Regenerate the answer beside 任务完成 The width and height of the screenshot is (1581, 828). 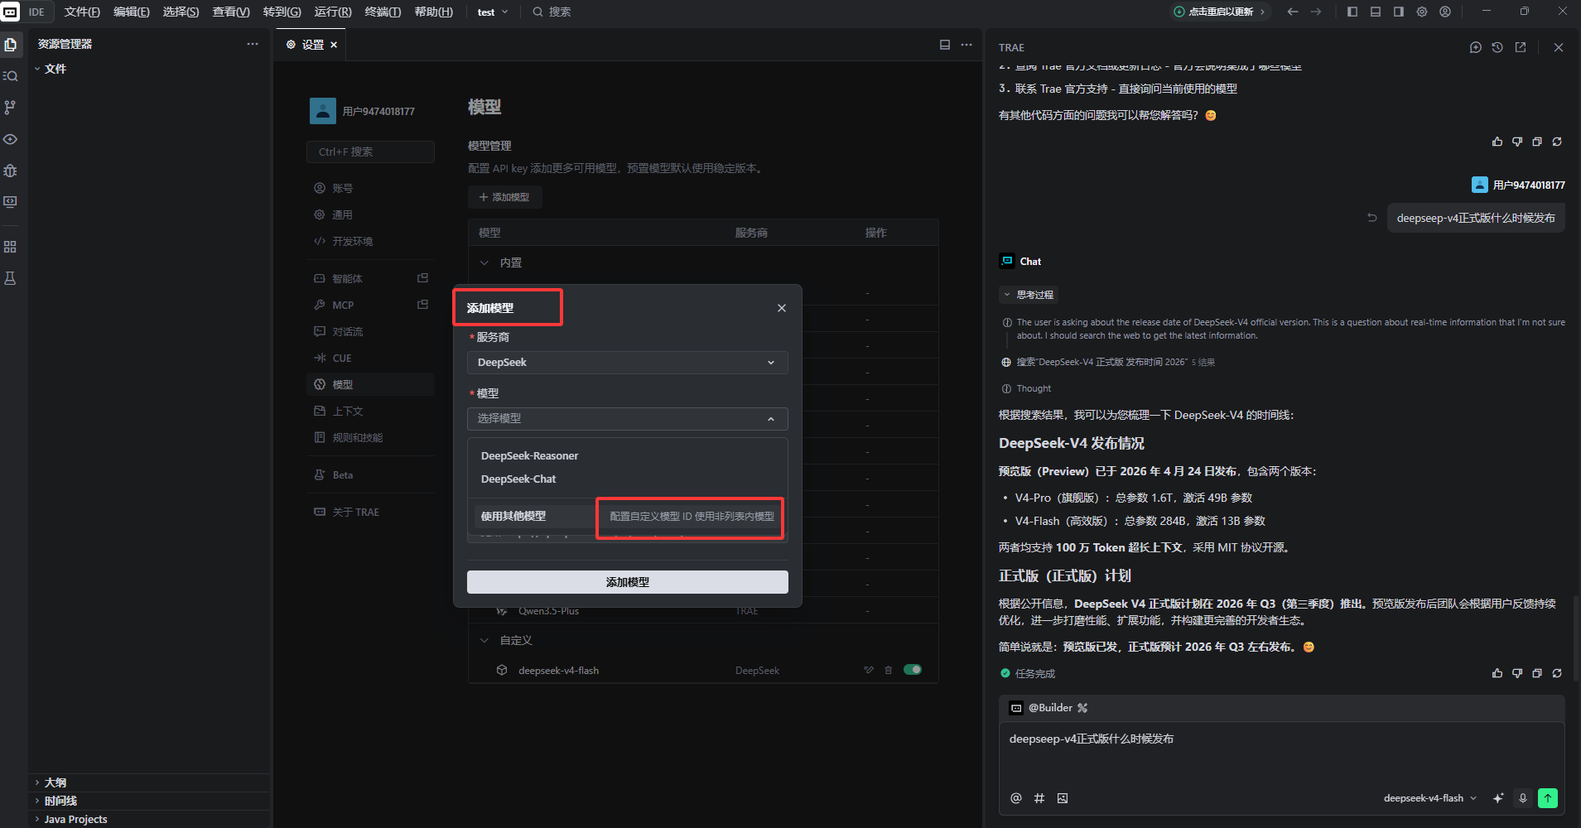pyautogui.click(x=1557, y=673)
